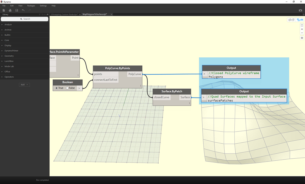Click the Library search field
This screenshot has width=305, height=184.
(25, 19)
